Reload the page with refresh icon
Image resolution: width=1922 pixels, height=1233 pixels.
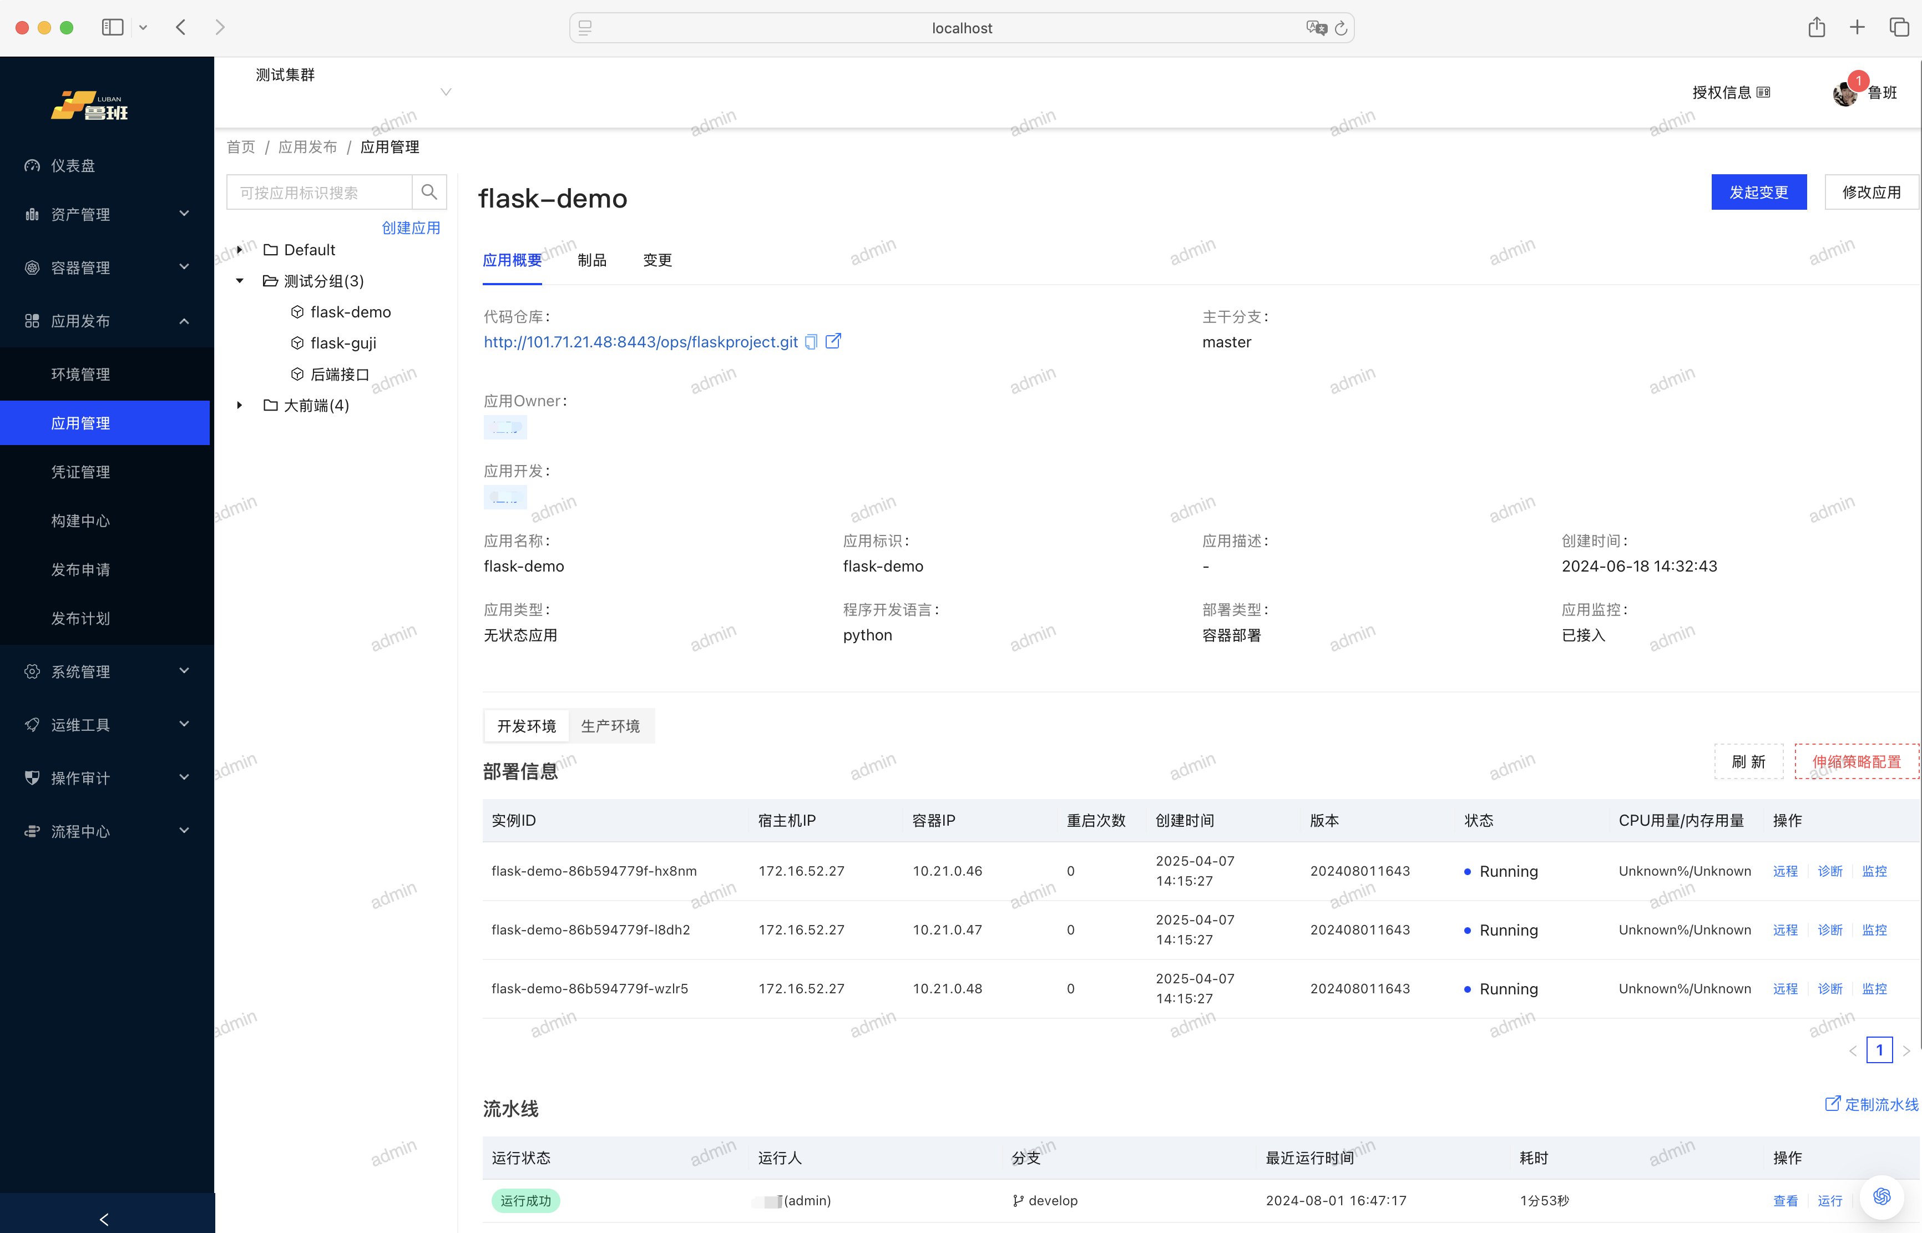1341,28
